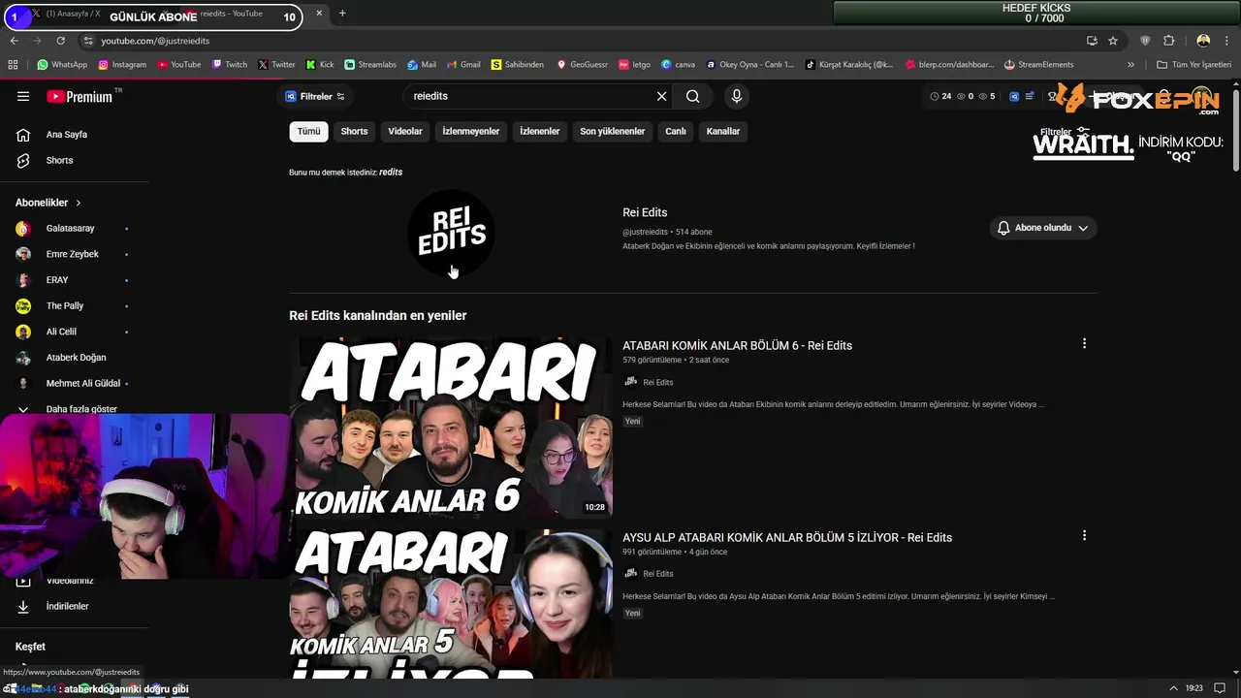Select the İzlenmeyenler filter chip
Viewport: 1241px width, 698px height.
pos(471,131)
